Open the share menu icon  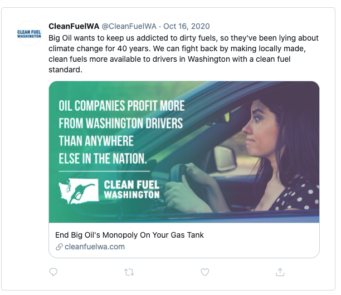(x=280, y=272)
